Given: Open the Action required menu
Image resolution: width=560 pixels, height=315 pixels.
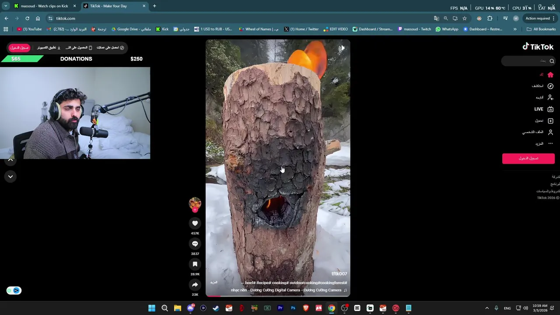Looking at the screenshot, I should coord(540,18).
